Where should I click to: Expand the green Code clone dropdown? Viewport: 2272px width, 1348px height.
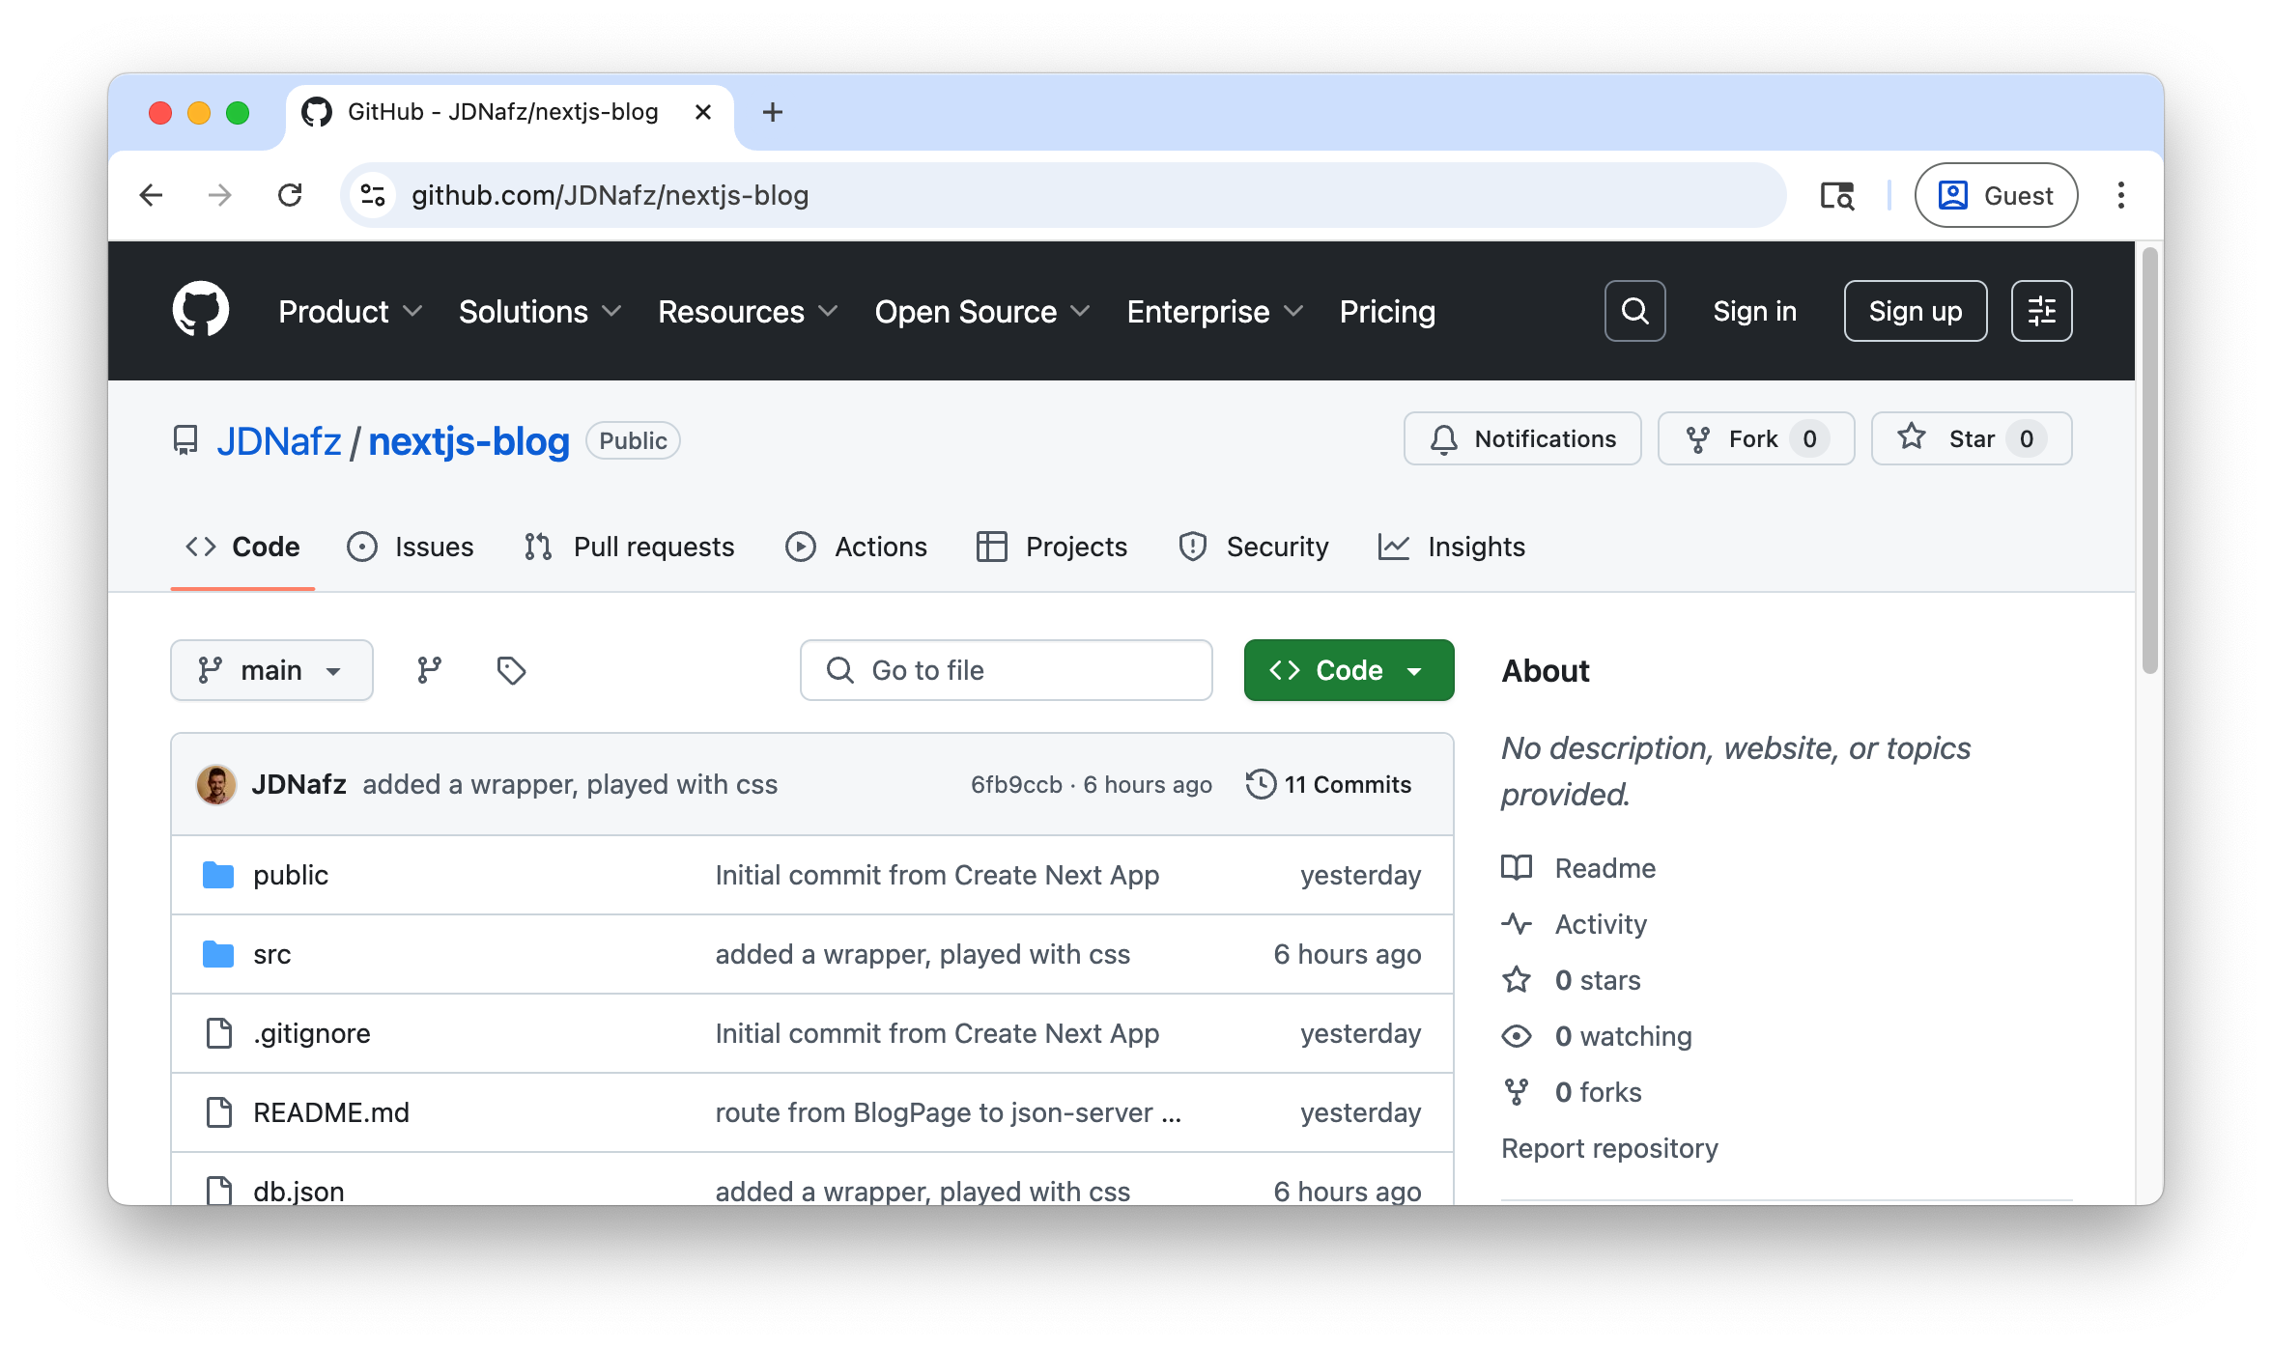click(1349, 670)
